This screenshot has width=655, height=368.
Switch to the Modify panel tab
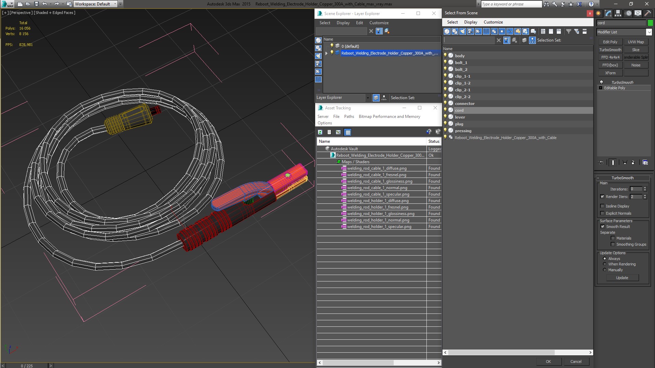tap(608, 13)
